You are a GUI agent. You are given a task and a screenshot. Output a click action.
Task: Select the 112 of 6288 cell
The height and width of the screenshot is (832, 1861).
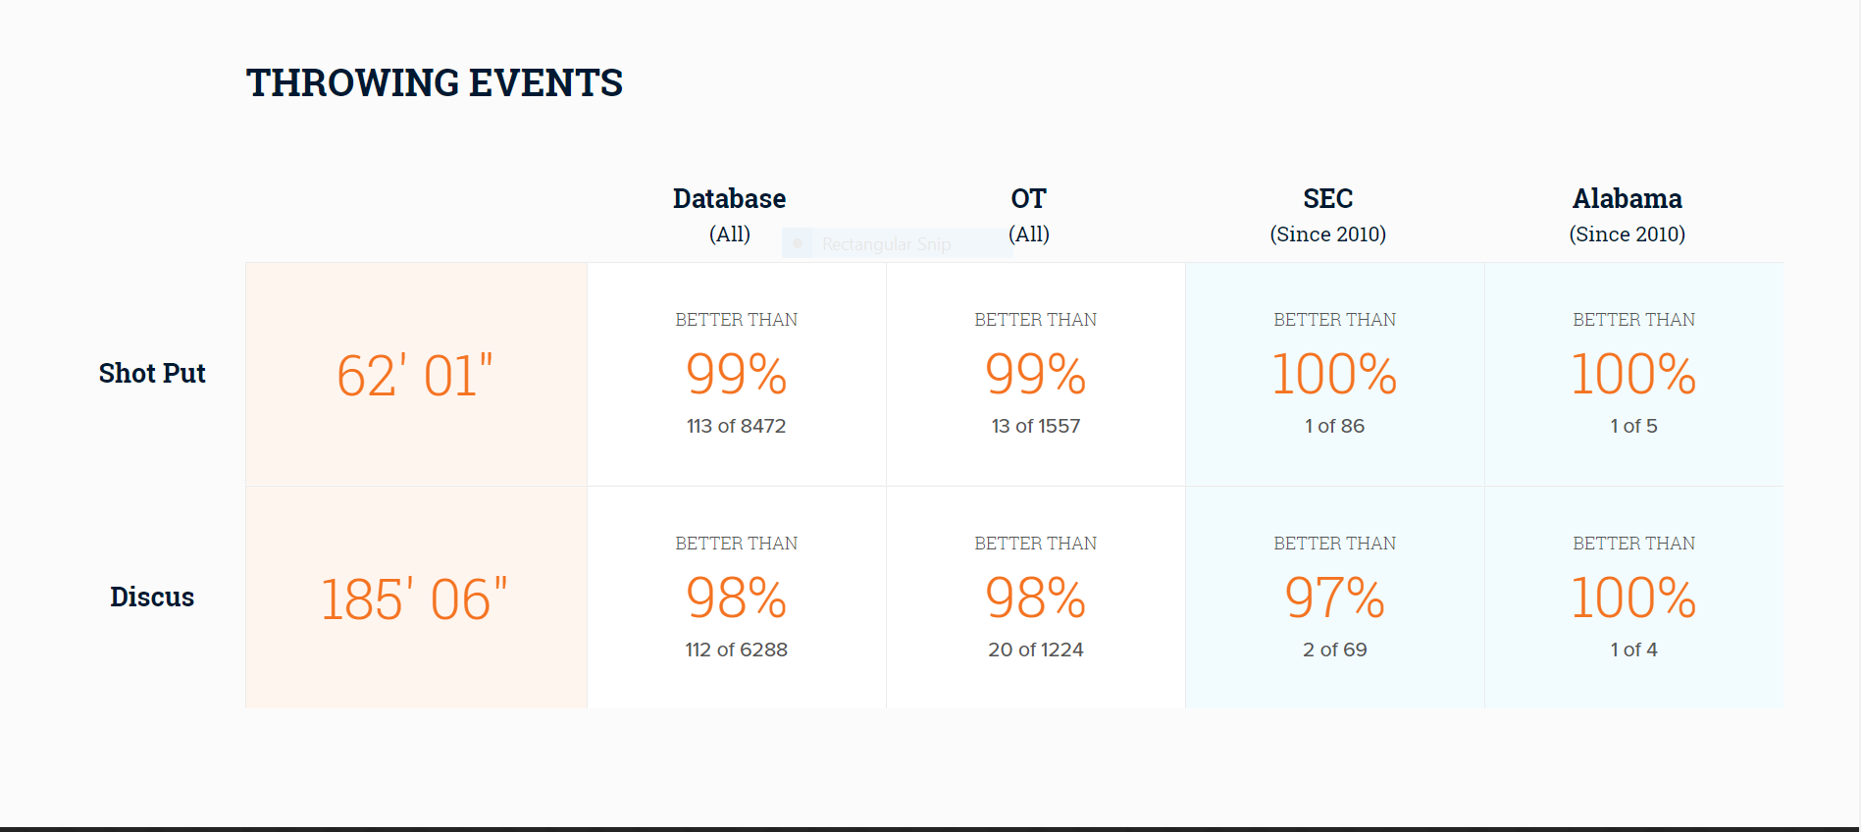pos(737,650)
